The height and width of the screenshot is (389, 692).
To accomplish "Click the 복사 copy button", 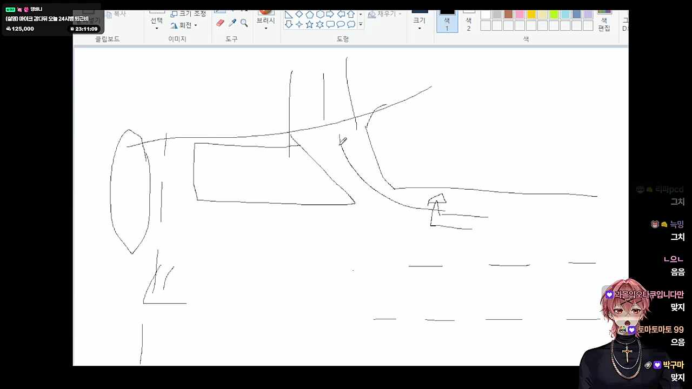I will (116, 14).
